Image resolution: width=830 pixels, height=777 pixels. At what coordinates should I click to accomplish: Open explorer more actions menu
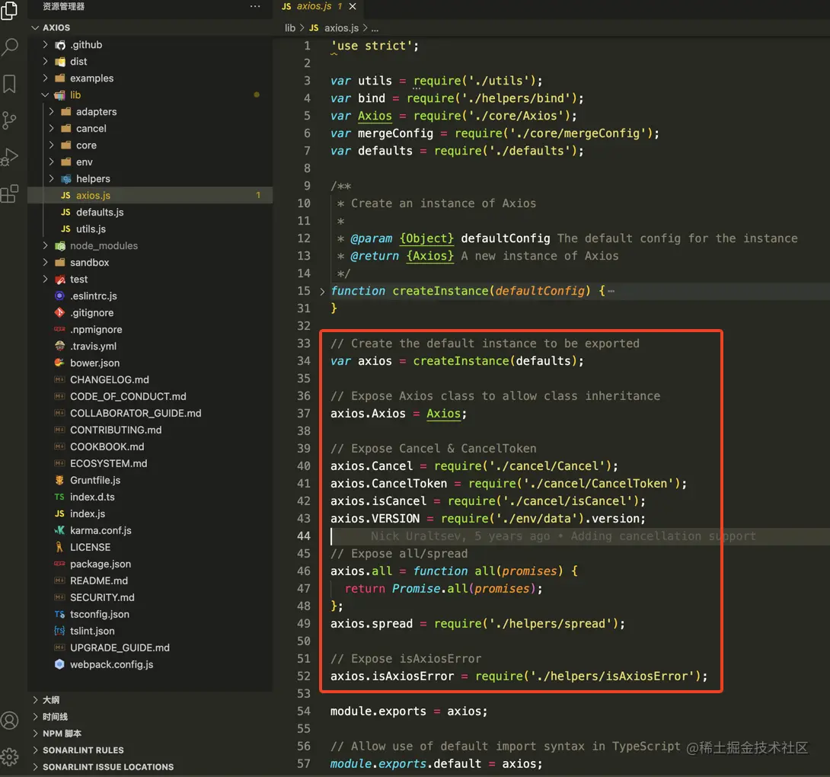click(255, 6)
